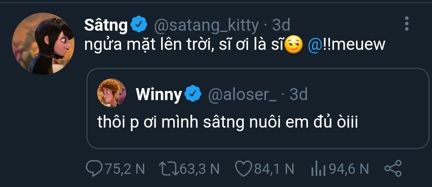Share the tweet using the share icon
Image resolution: width=432 pixels, height=187 pixels.
point(392,169)
